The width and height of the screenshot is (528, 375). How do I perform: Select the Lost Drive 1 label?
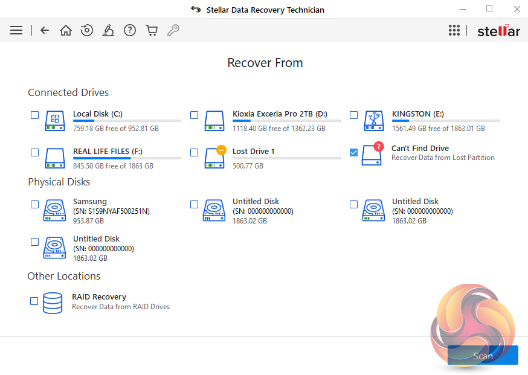[x=254, y=151]
